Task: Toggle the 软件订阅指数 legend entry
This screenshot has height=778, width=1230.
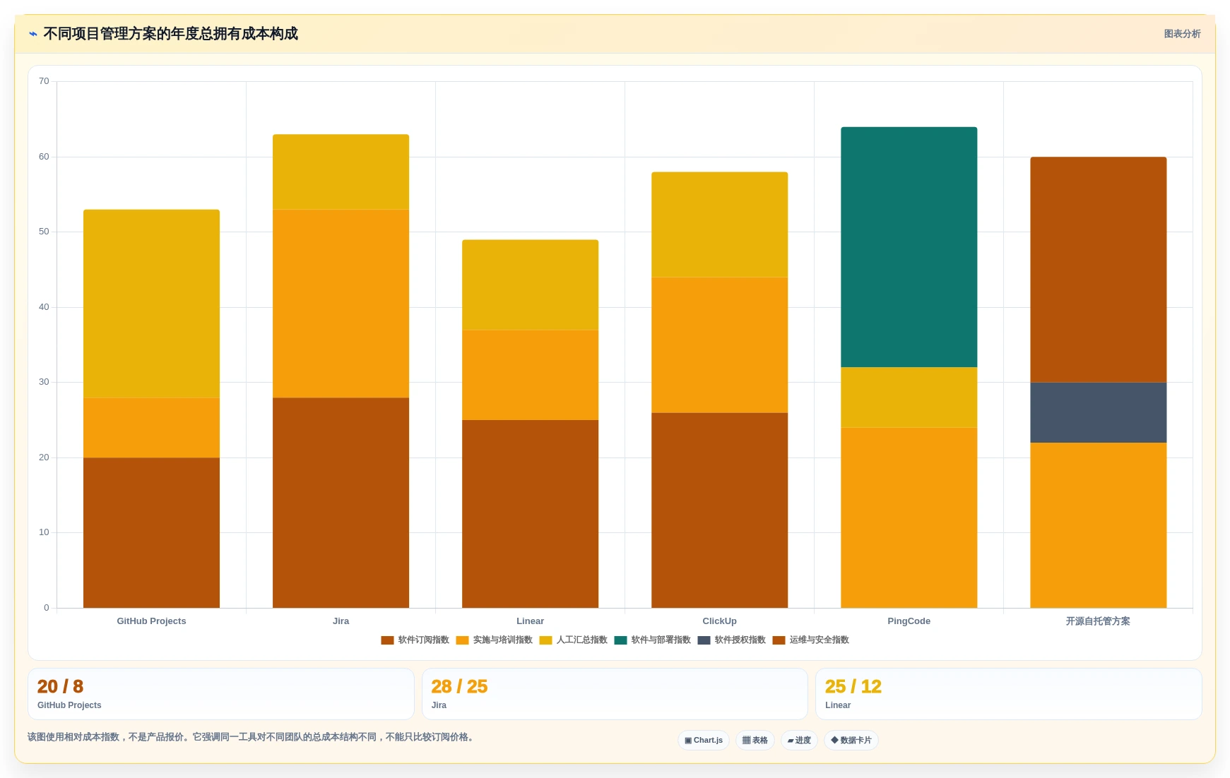Action: point(415,640)
